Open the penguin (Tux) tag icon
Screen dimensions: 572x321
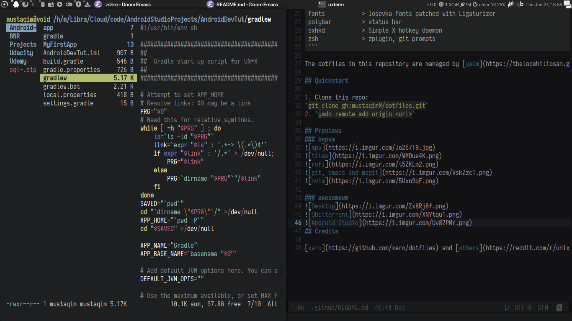click(16, 5)
